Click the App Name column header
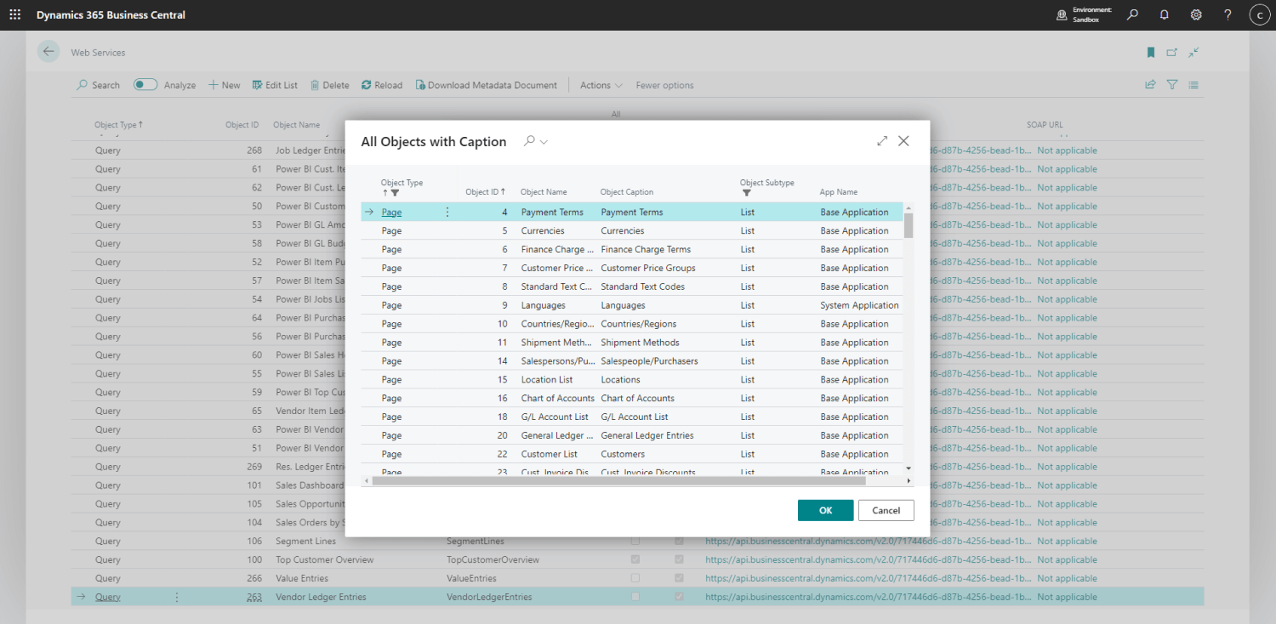This screenshot has width=1276, height=624. (x=839, y=192)
